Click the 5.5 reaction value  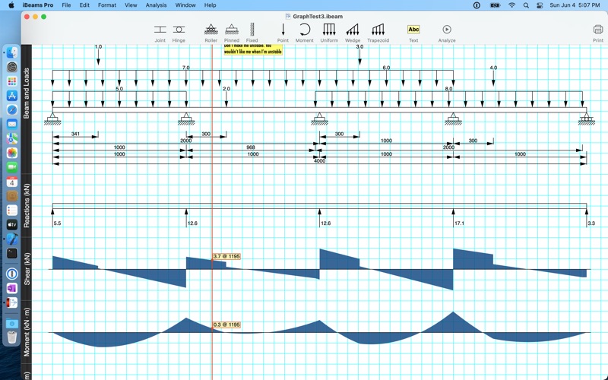coord(58,223)
